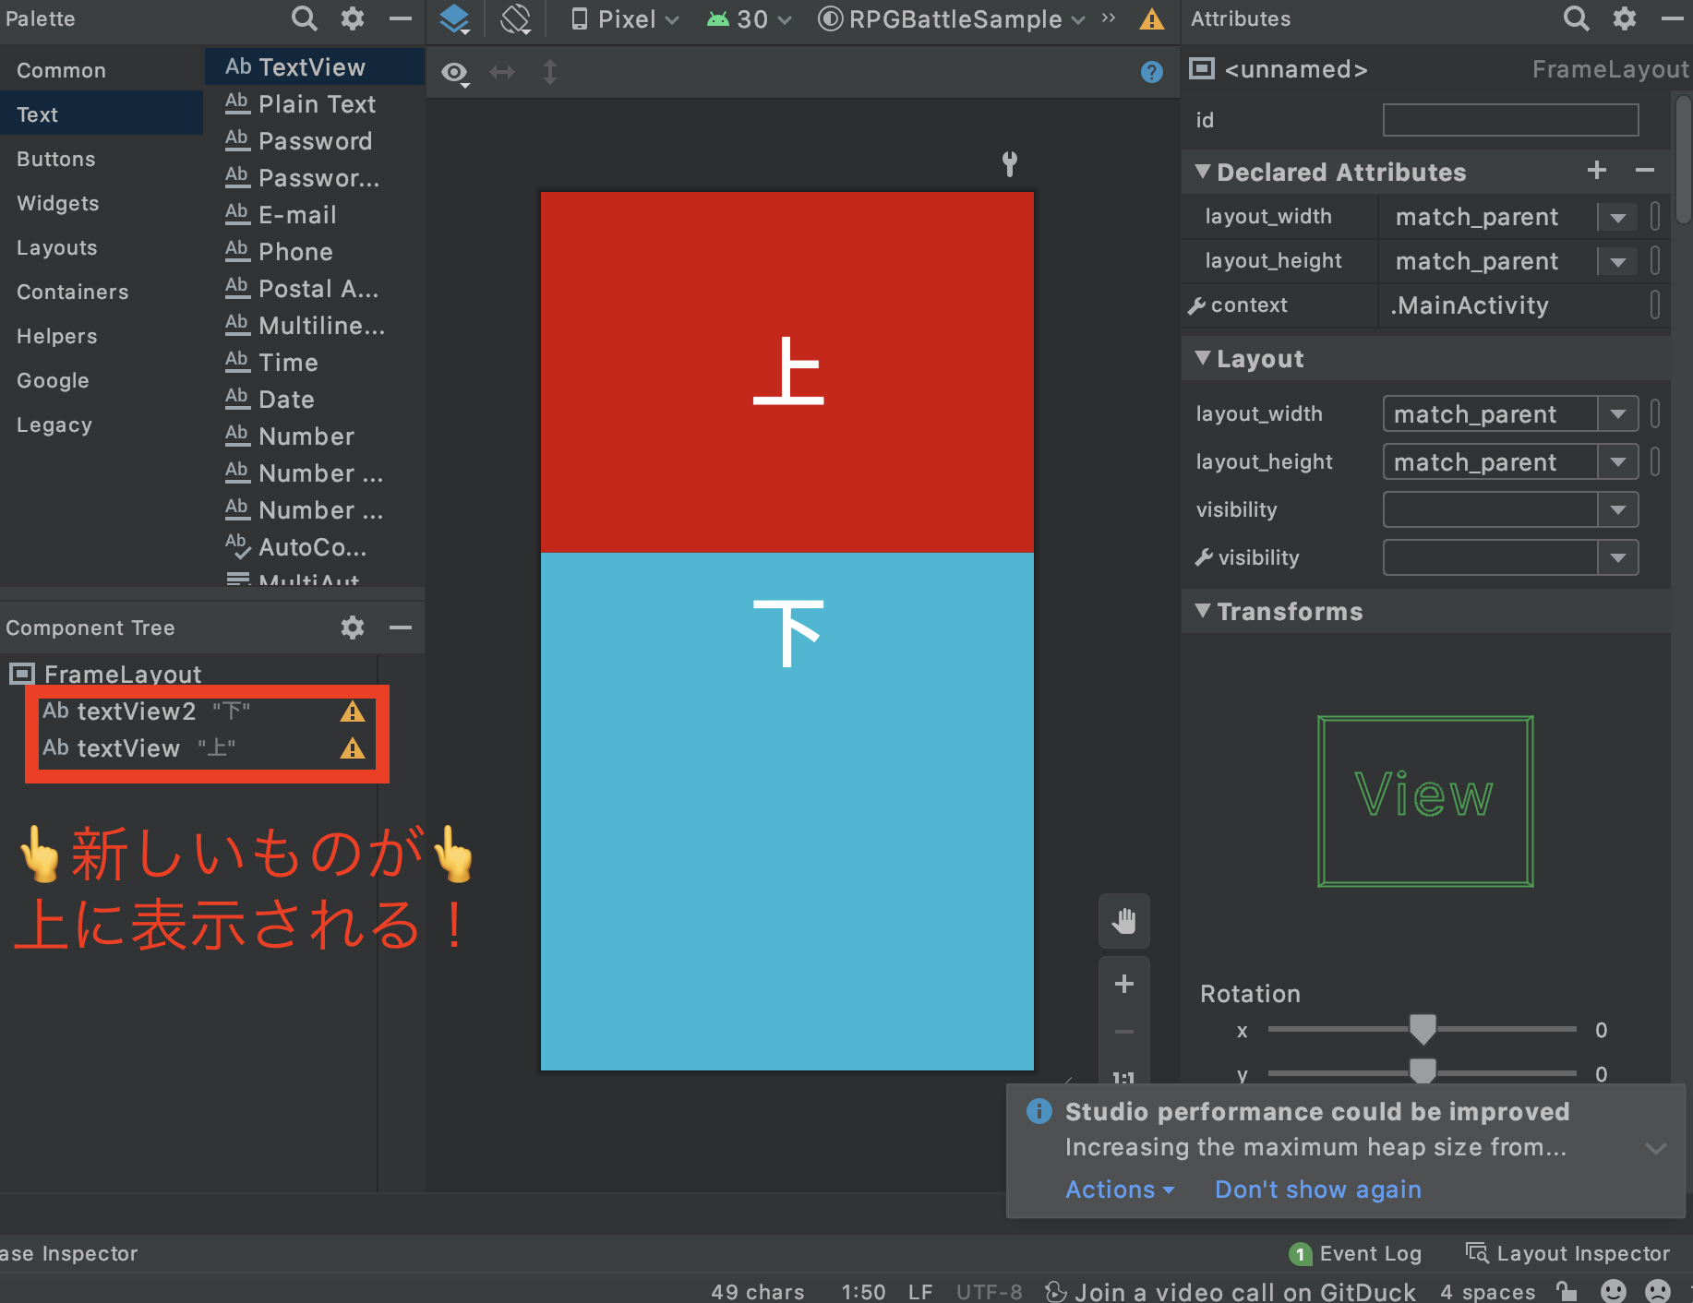Show more toolbar options chevrons
The image size is (1693, 1303).
[1109, 18]
